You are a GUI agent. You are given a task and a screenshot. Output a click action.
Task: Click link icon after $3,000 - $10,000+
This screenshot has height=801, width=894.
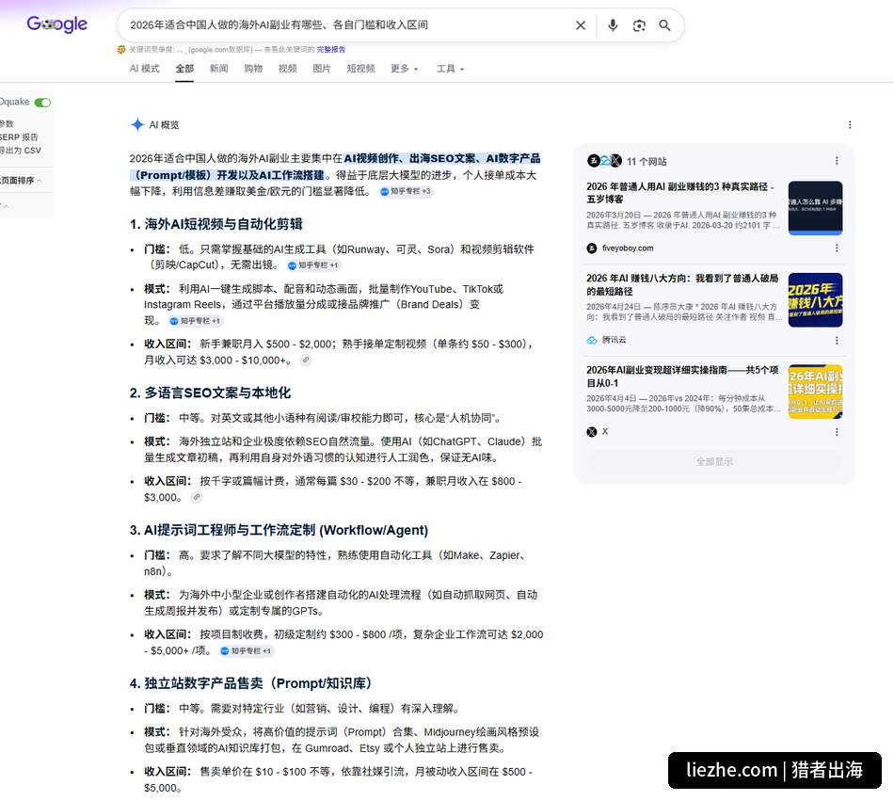[x=306, y=360]
